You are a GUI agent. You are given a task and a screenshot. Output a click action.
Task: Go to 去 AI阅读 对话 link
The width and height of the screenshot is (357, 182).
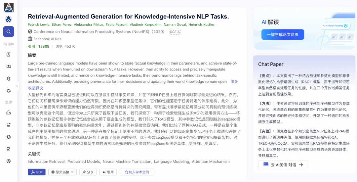(283, 165)
